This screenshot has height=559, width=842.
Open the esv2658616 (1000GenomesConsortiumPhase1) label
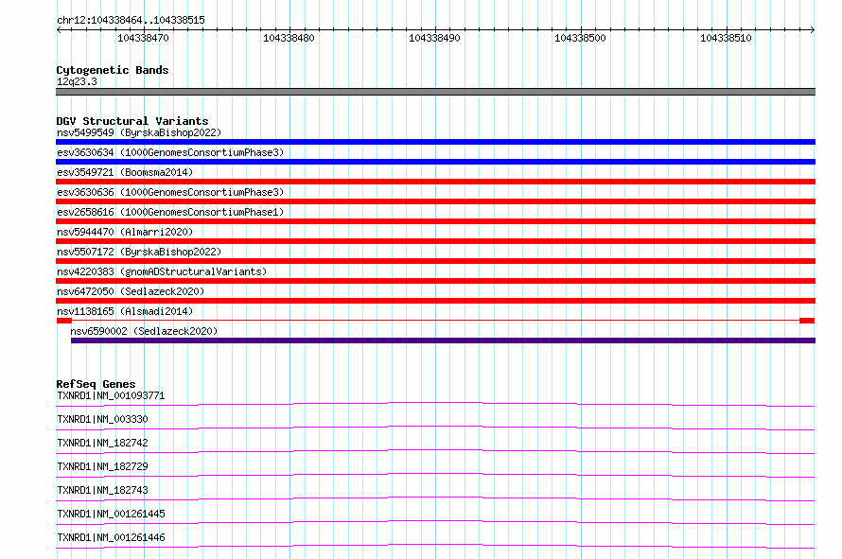pos(170,212)
